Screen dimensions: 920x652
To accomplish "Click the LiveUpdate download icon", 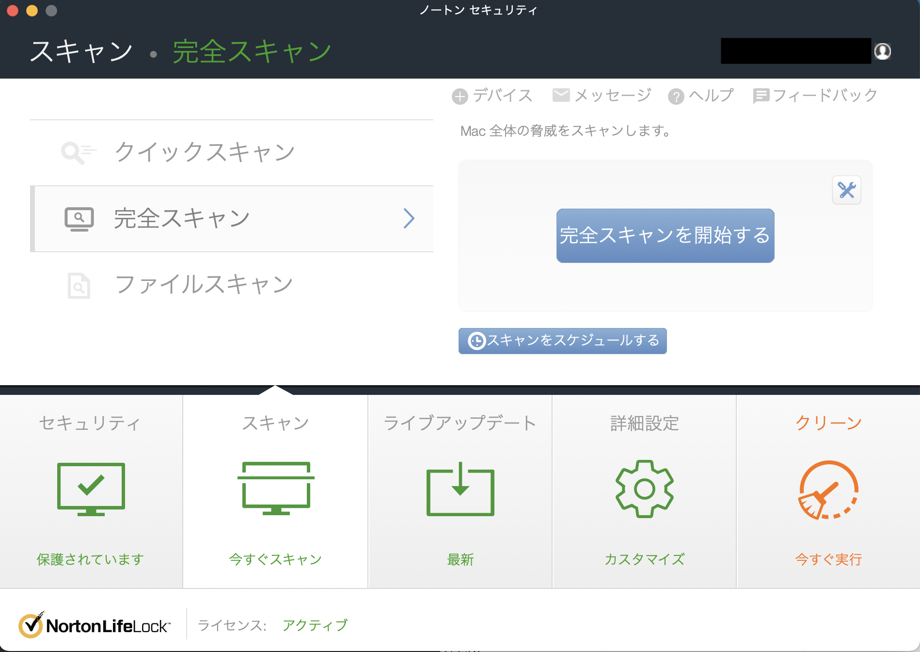I will pyautogui.click(x=460, y=489).
